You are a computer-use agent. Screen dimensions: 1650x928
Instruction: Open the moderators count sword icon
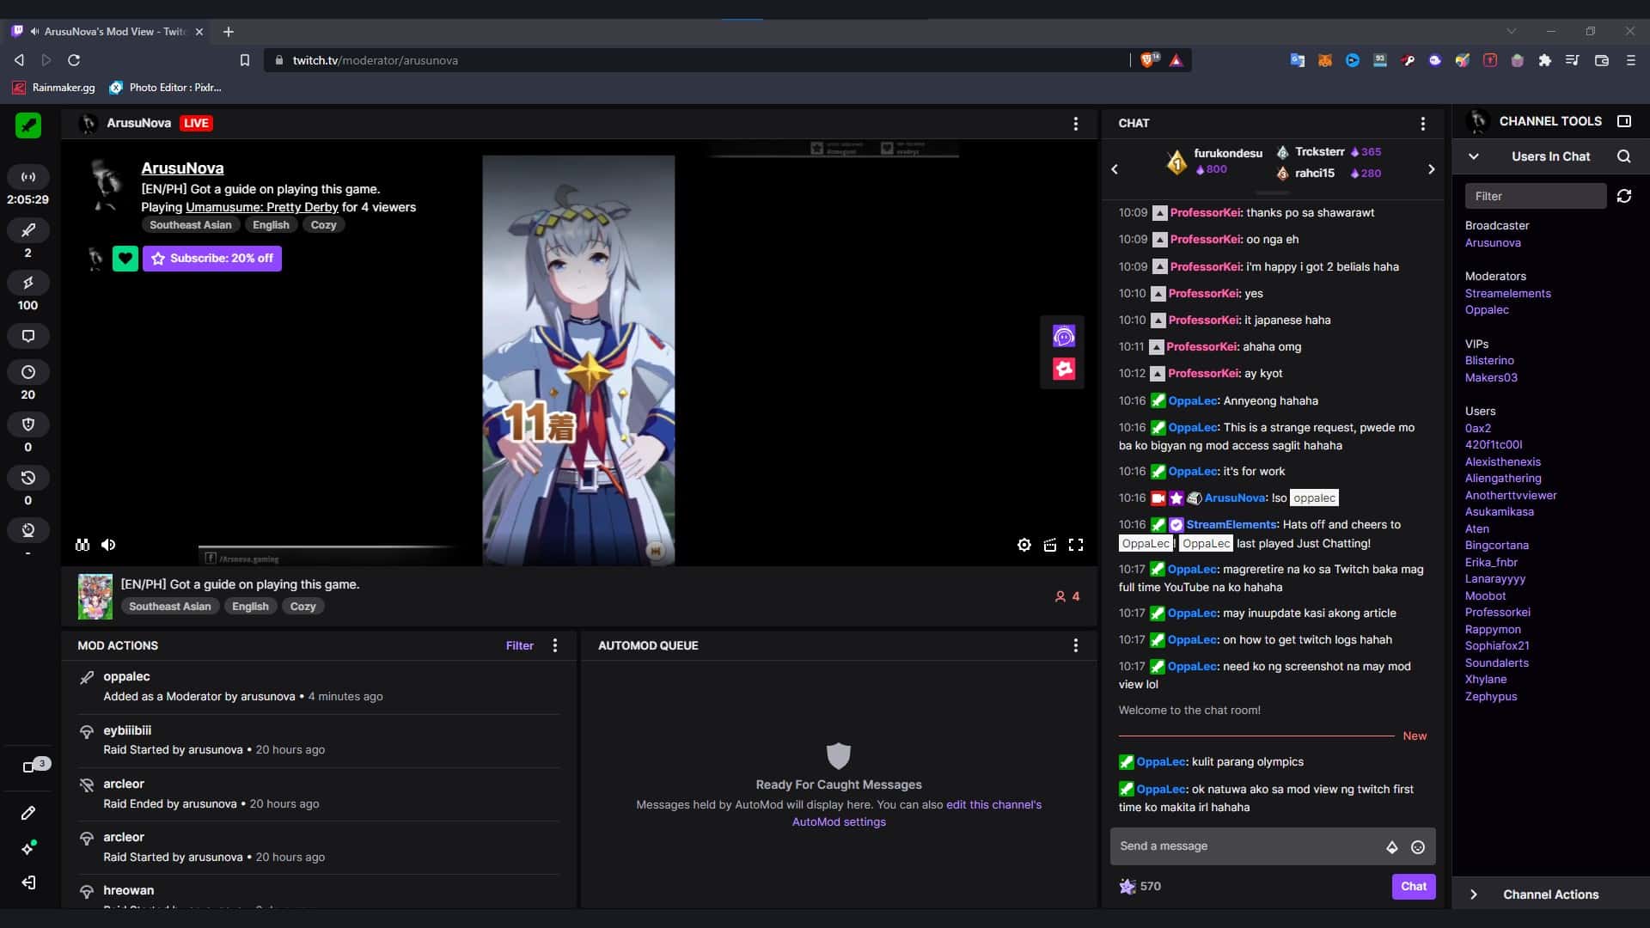(x=28, y=230)
